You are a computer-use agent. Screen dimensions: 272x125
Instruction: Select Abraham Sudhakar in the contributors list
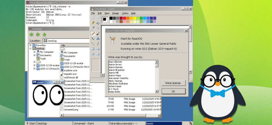tap(118, 84)
